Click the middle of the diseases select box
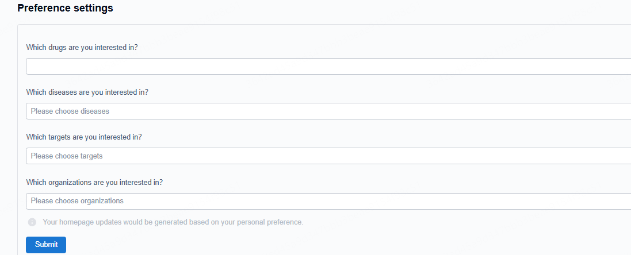 pyautogui.click(x=328, y=111)
